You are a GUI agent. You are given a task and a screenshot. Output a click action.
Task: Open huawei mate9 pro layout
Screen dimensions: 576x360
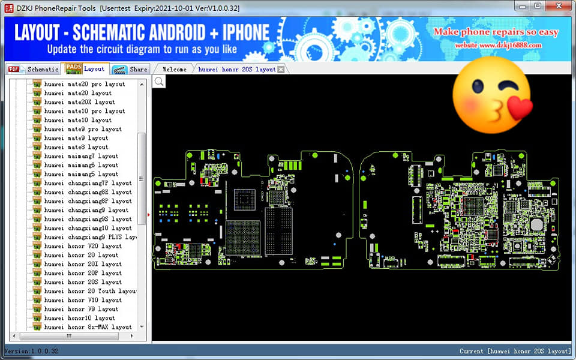(x=83, y=129)
